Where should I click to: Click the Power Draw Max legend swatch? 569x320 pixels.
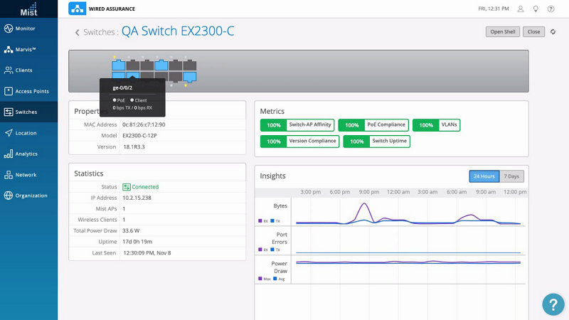[260, 279]
